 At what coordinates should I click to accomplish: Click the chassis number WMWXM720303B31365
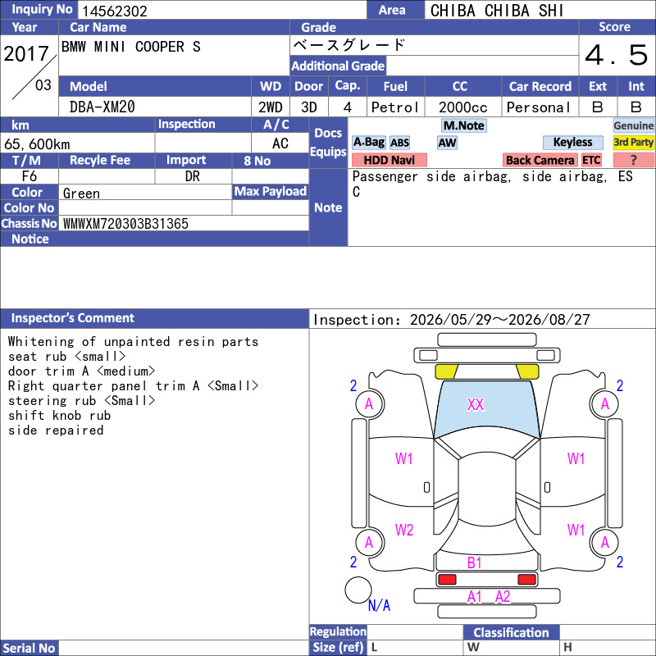[x=125, y=223]
